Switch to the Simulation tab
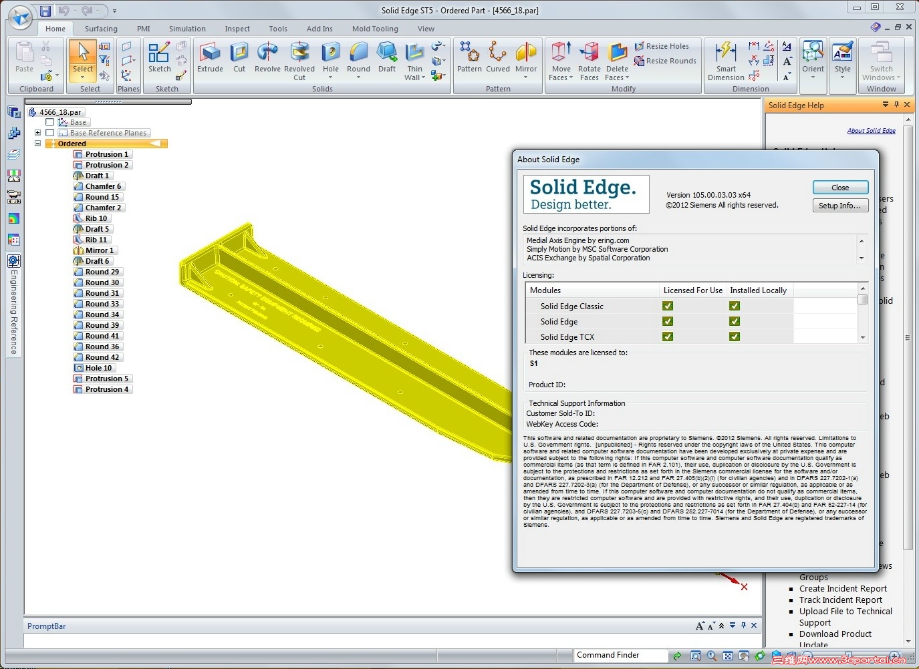Screen dimensions: 919x669 (187, 29)
